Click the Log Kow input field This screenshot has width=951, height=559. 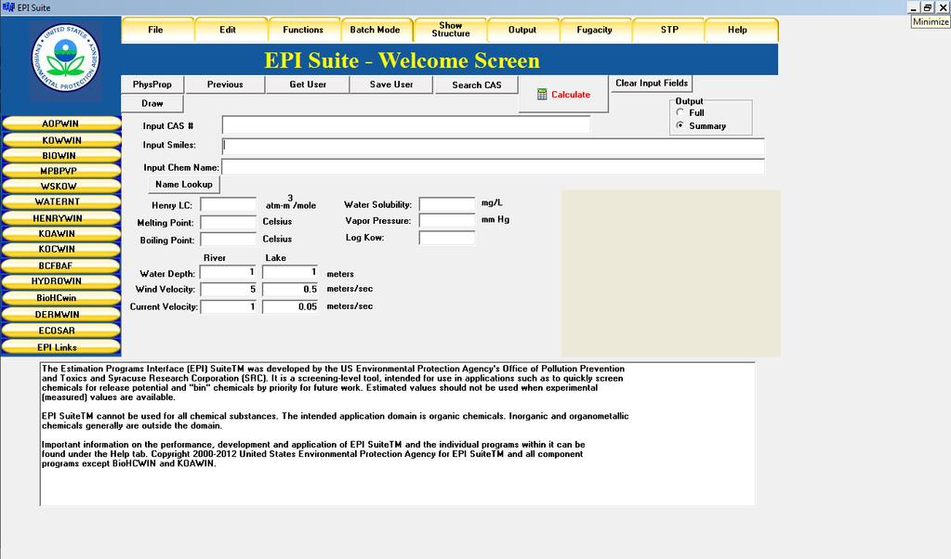pos(447,238)
